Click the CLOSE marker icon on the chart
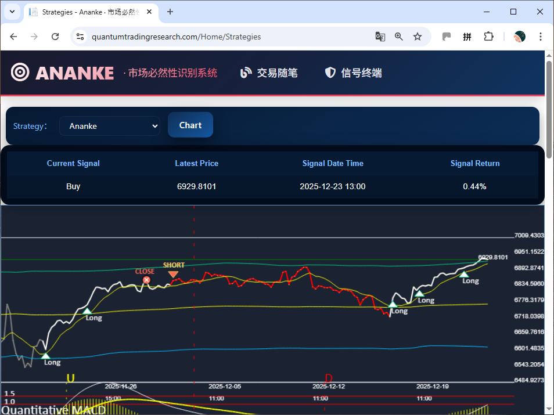The image size is (554, 415). tap(146, 280)
